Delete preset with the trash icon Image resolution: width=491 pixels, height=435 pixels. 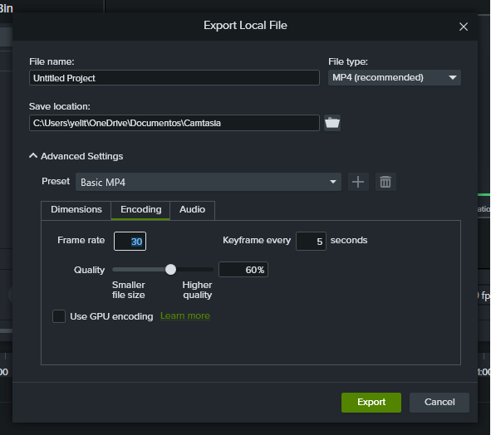[x=385, y=182]
